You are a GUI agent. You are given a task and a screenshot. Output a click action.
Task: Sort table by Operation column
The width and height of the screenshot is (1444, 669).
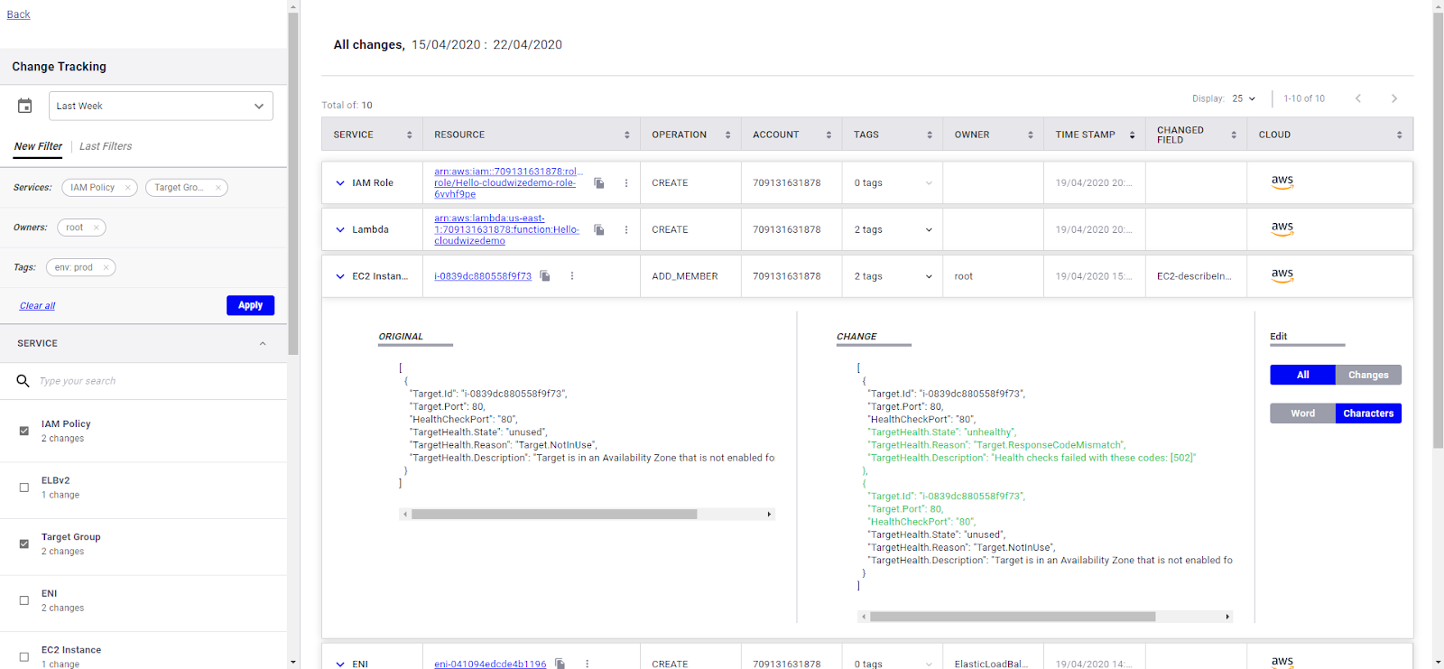pos(728,135)
